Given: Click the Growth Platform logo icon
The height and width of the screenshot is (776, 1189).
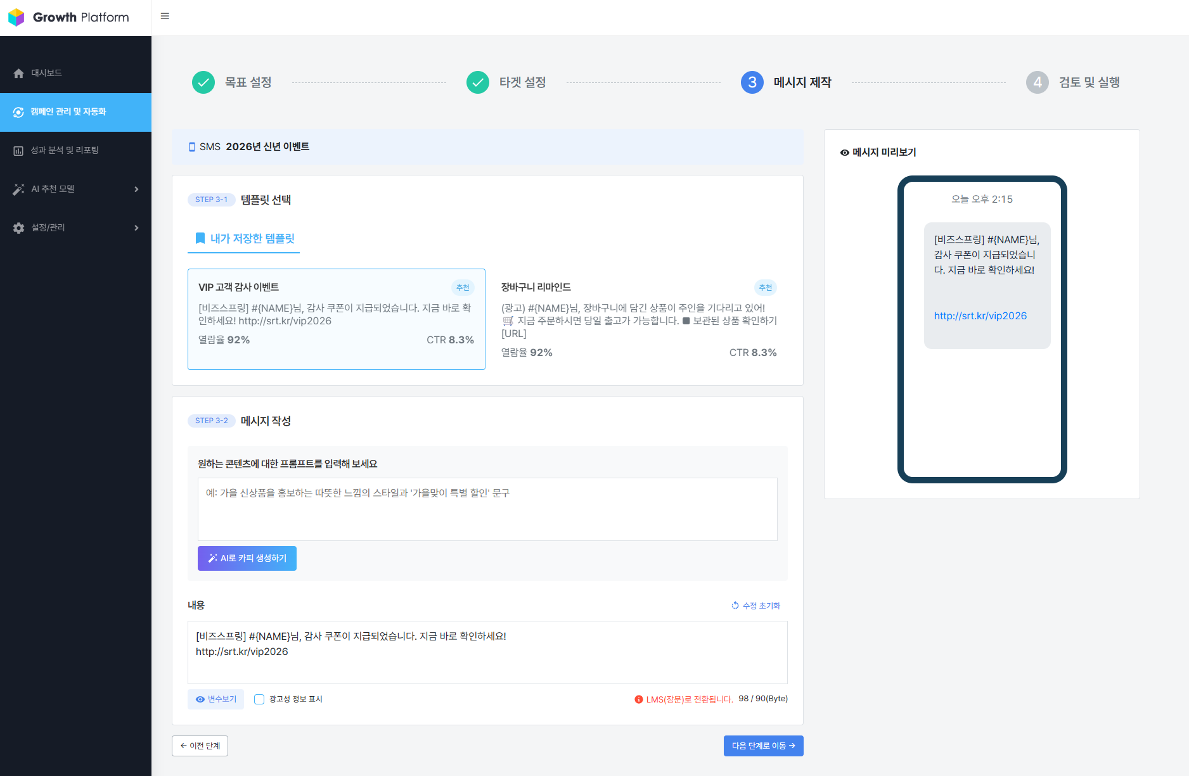Looking at the screenshot, I should pos(17,17).
